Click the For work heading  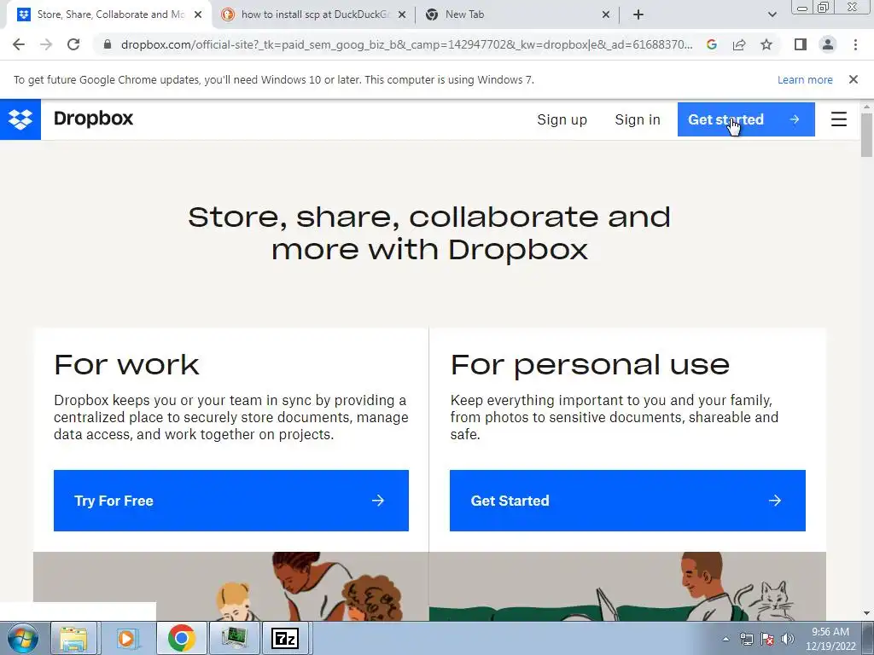pyautogui.click(x=126, y=365)
